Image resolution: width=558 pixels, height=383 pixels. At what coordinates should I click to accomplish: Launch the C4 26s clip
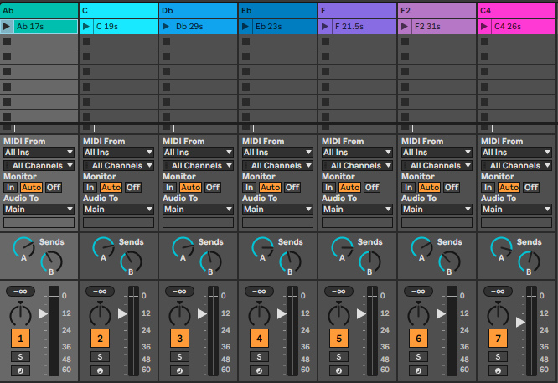click(484, 26)
